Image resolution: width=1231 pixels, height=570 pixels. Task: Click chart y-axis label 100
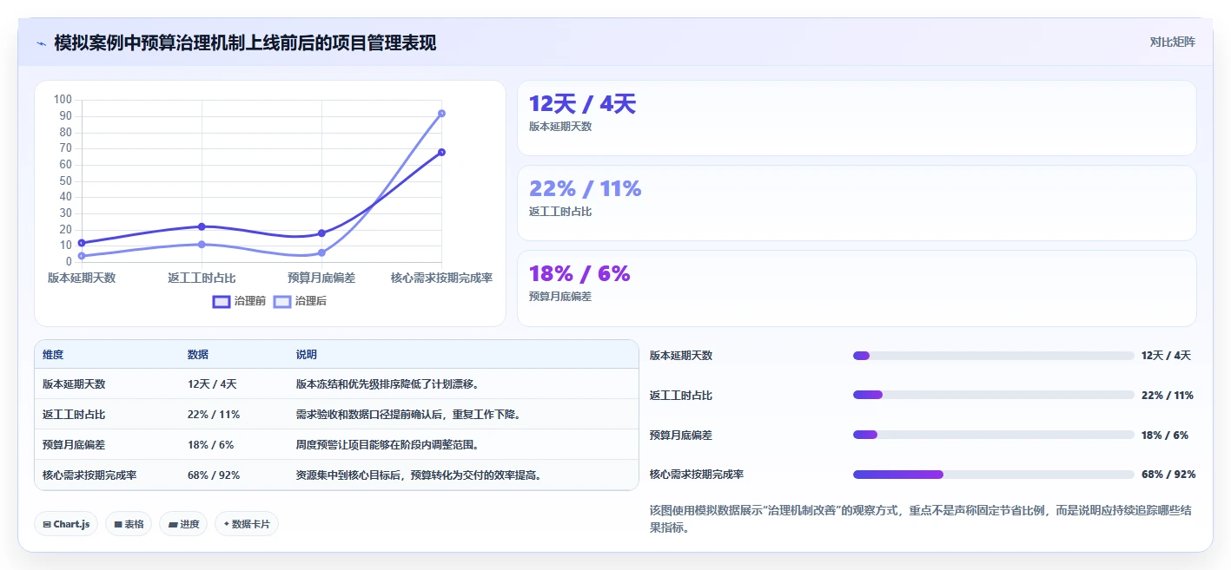[63, 100]
